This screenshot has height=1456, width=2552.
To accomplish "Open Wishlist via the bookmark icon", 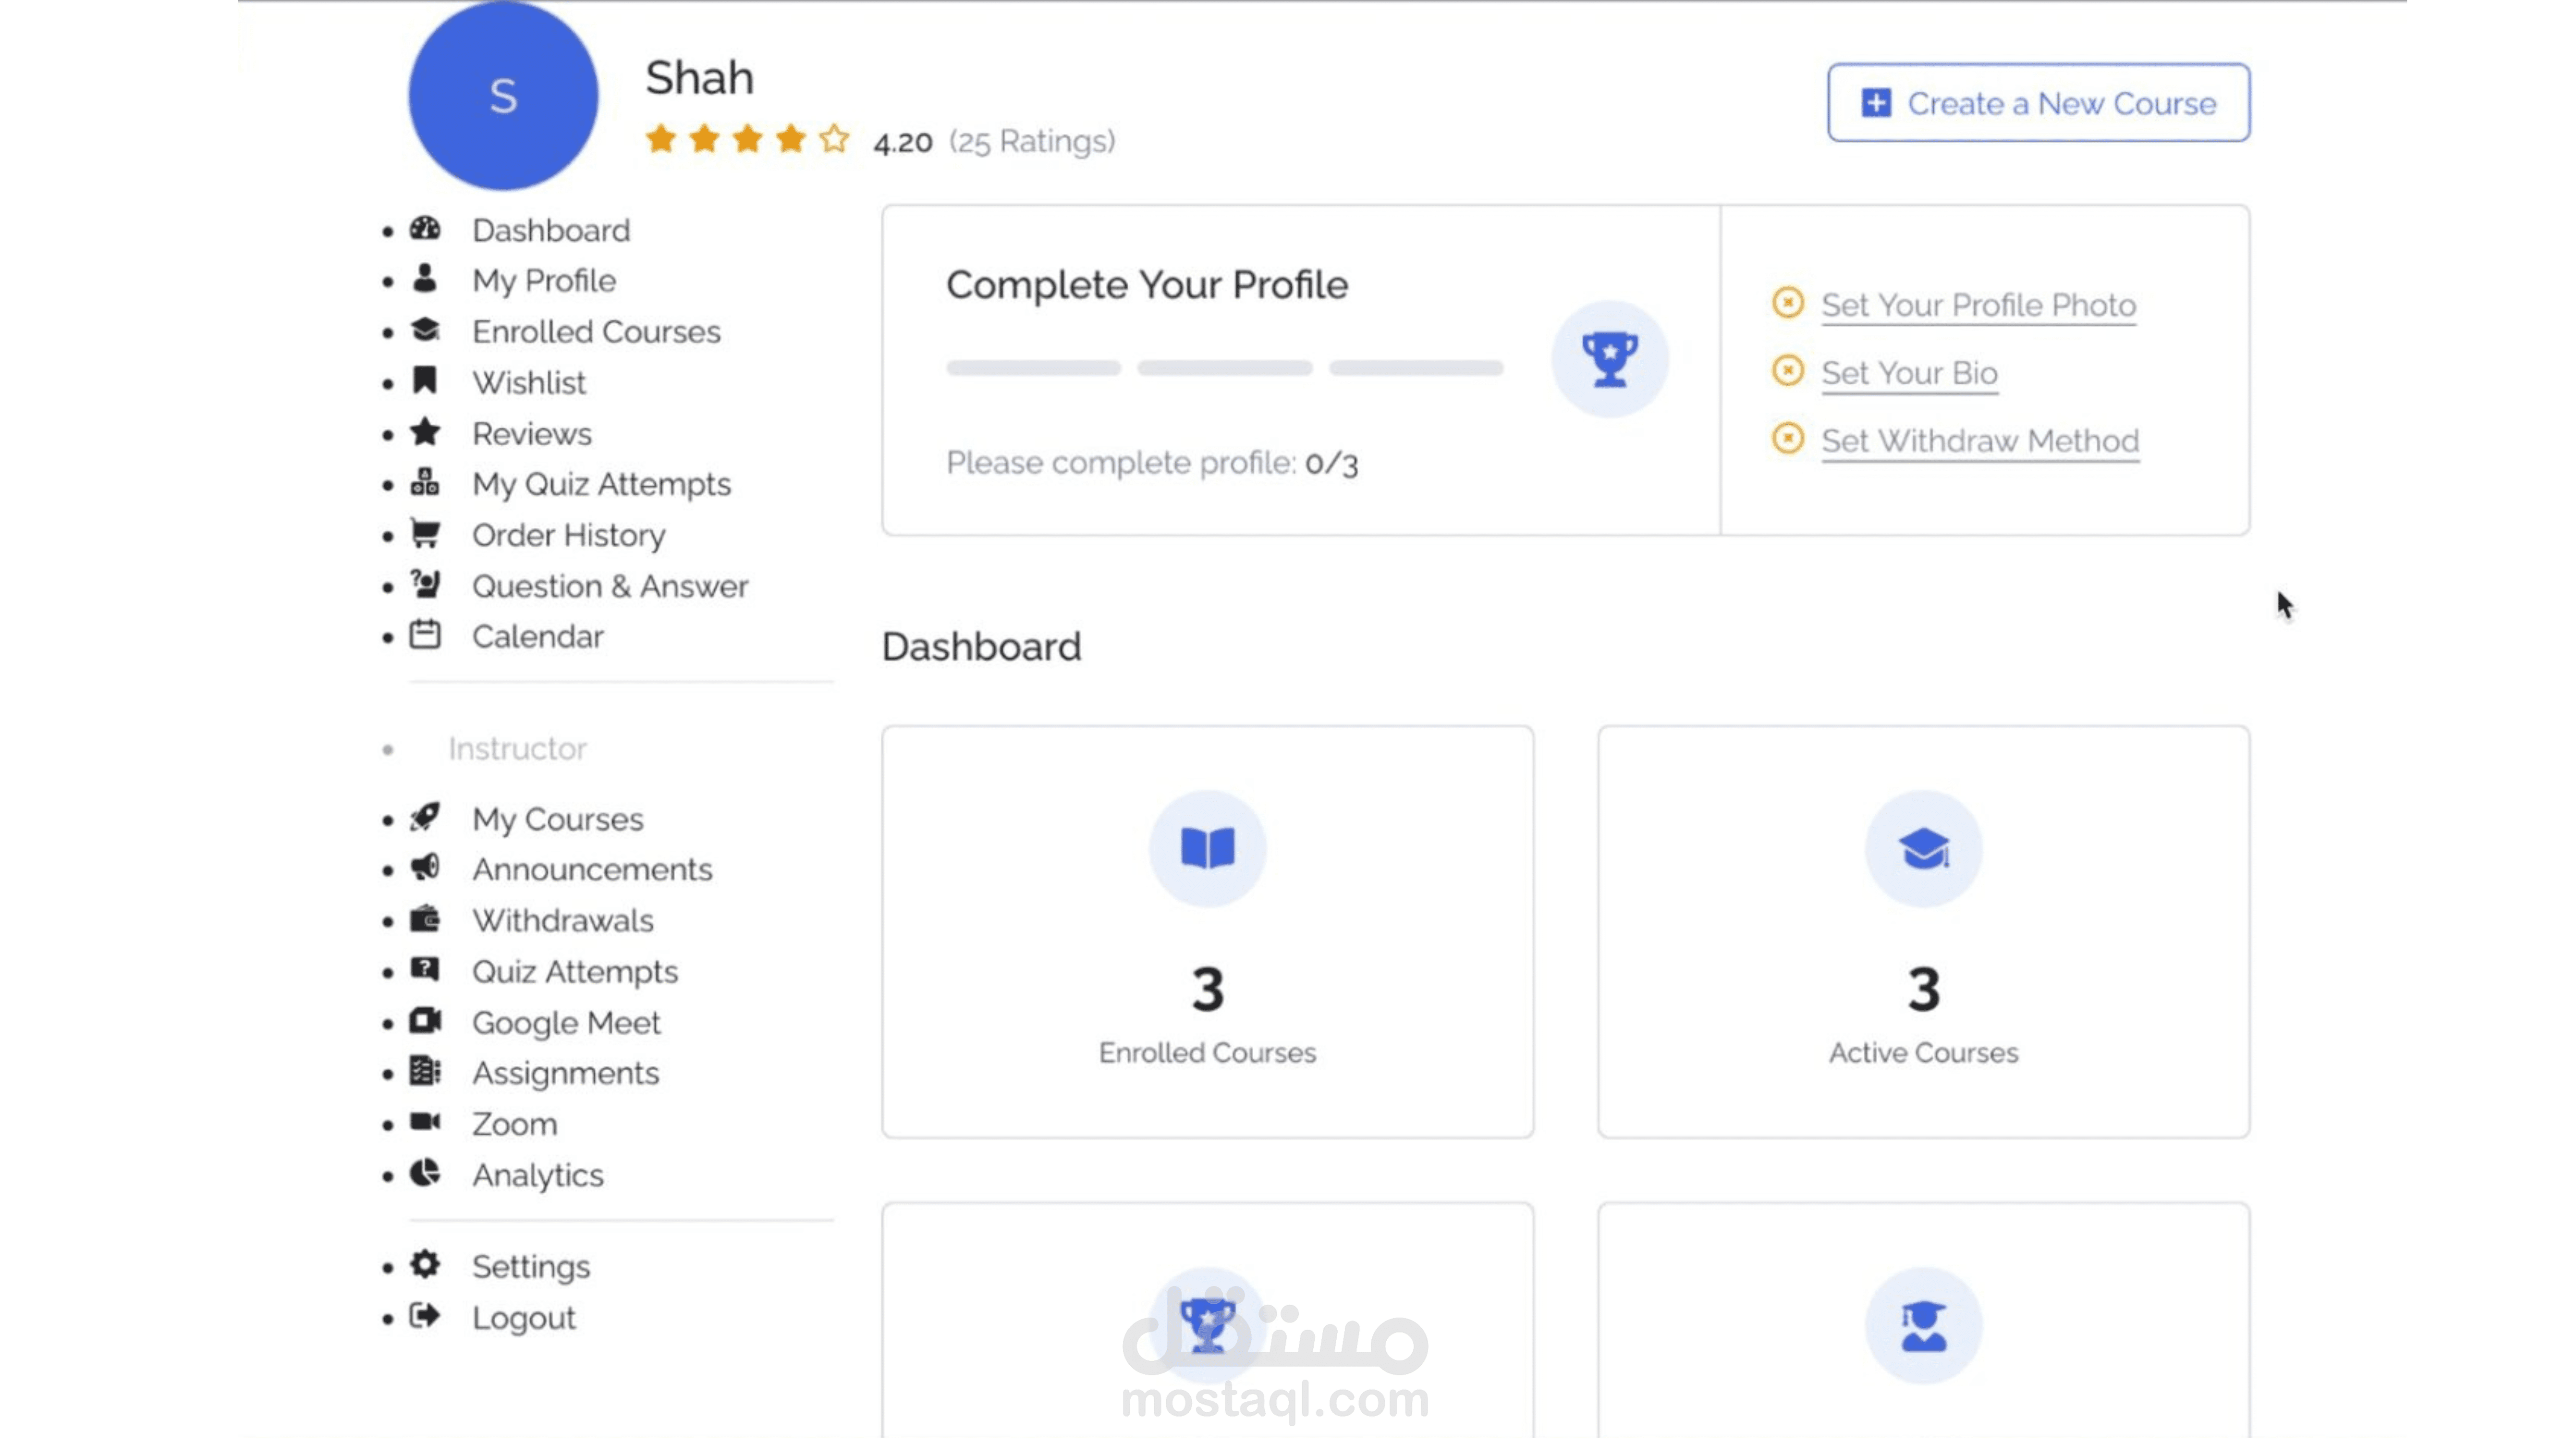I will [x=425, y=381].
